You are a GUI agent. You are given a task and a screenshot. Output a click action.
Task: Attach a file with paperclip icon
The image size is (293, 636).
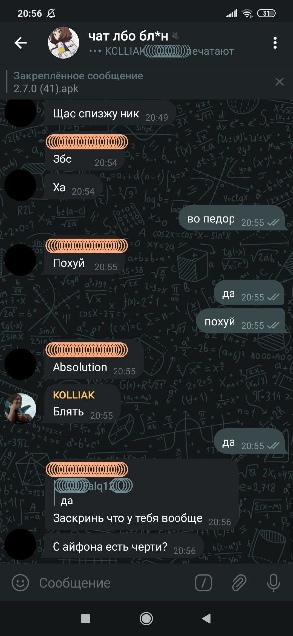tap(239, 583)
